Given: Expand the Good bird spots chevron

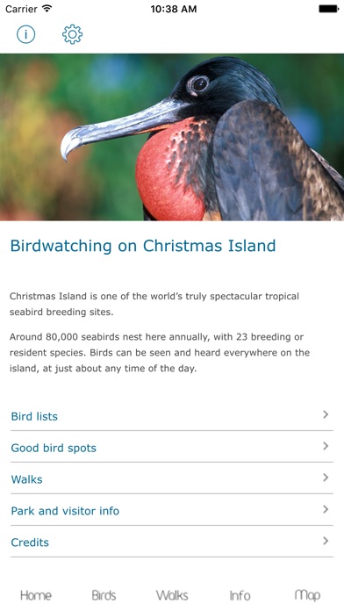Looking at the screenshot, I should coord(326,446).
